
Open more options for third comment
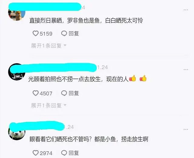coord(186,129)
